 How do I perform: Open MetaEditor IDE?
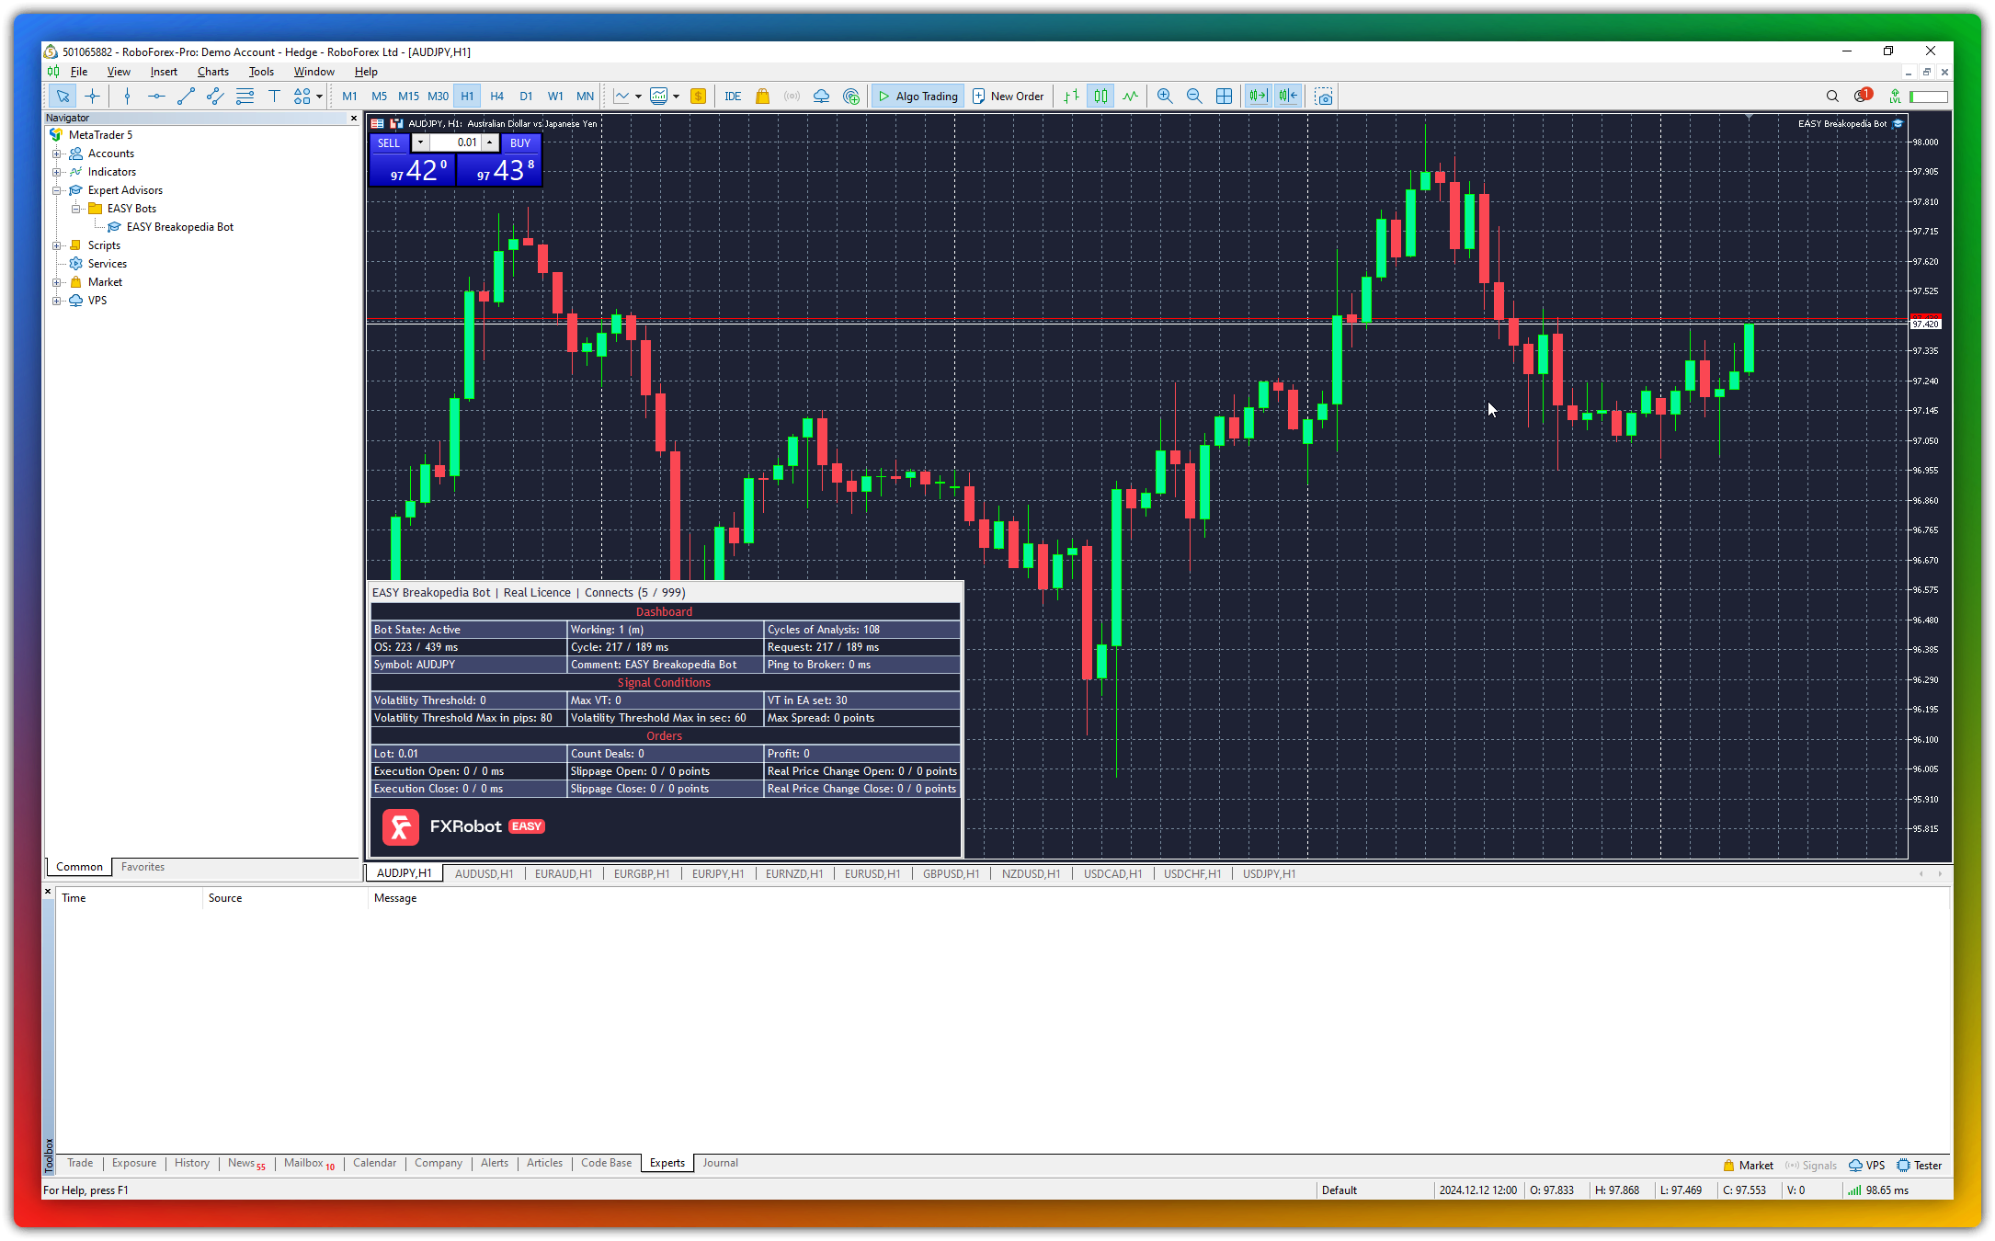pyautogui.click(x=733, y=97)
